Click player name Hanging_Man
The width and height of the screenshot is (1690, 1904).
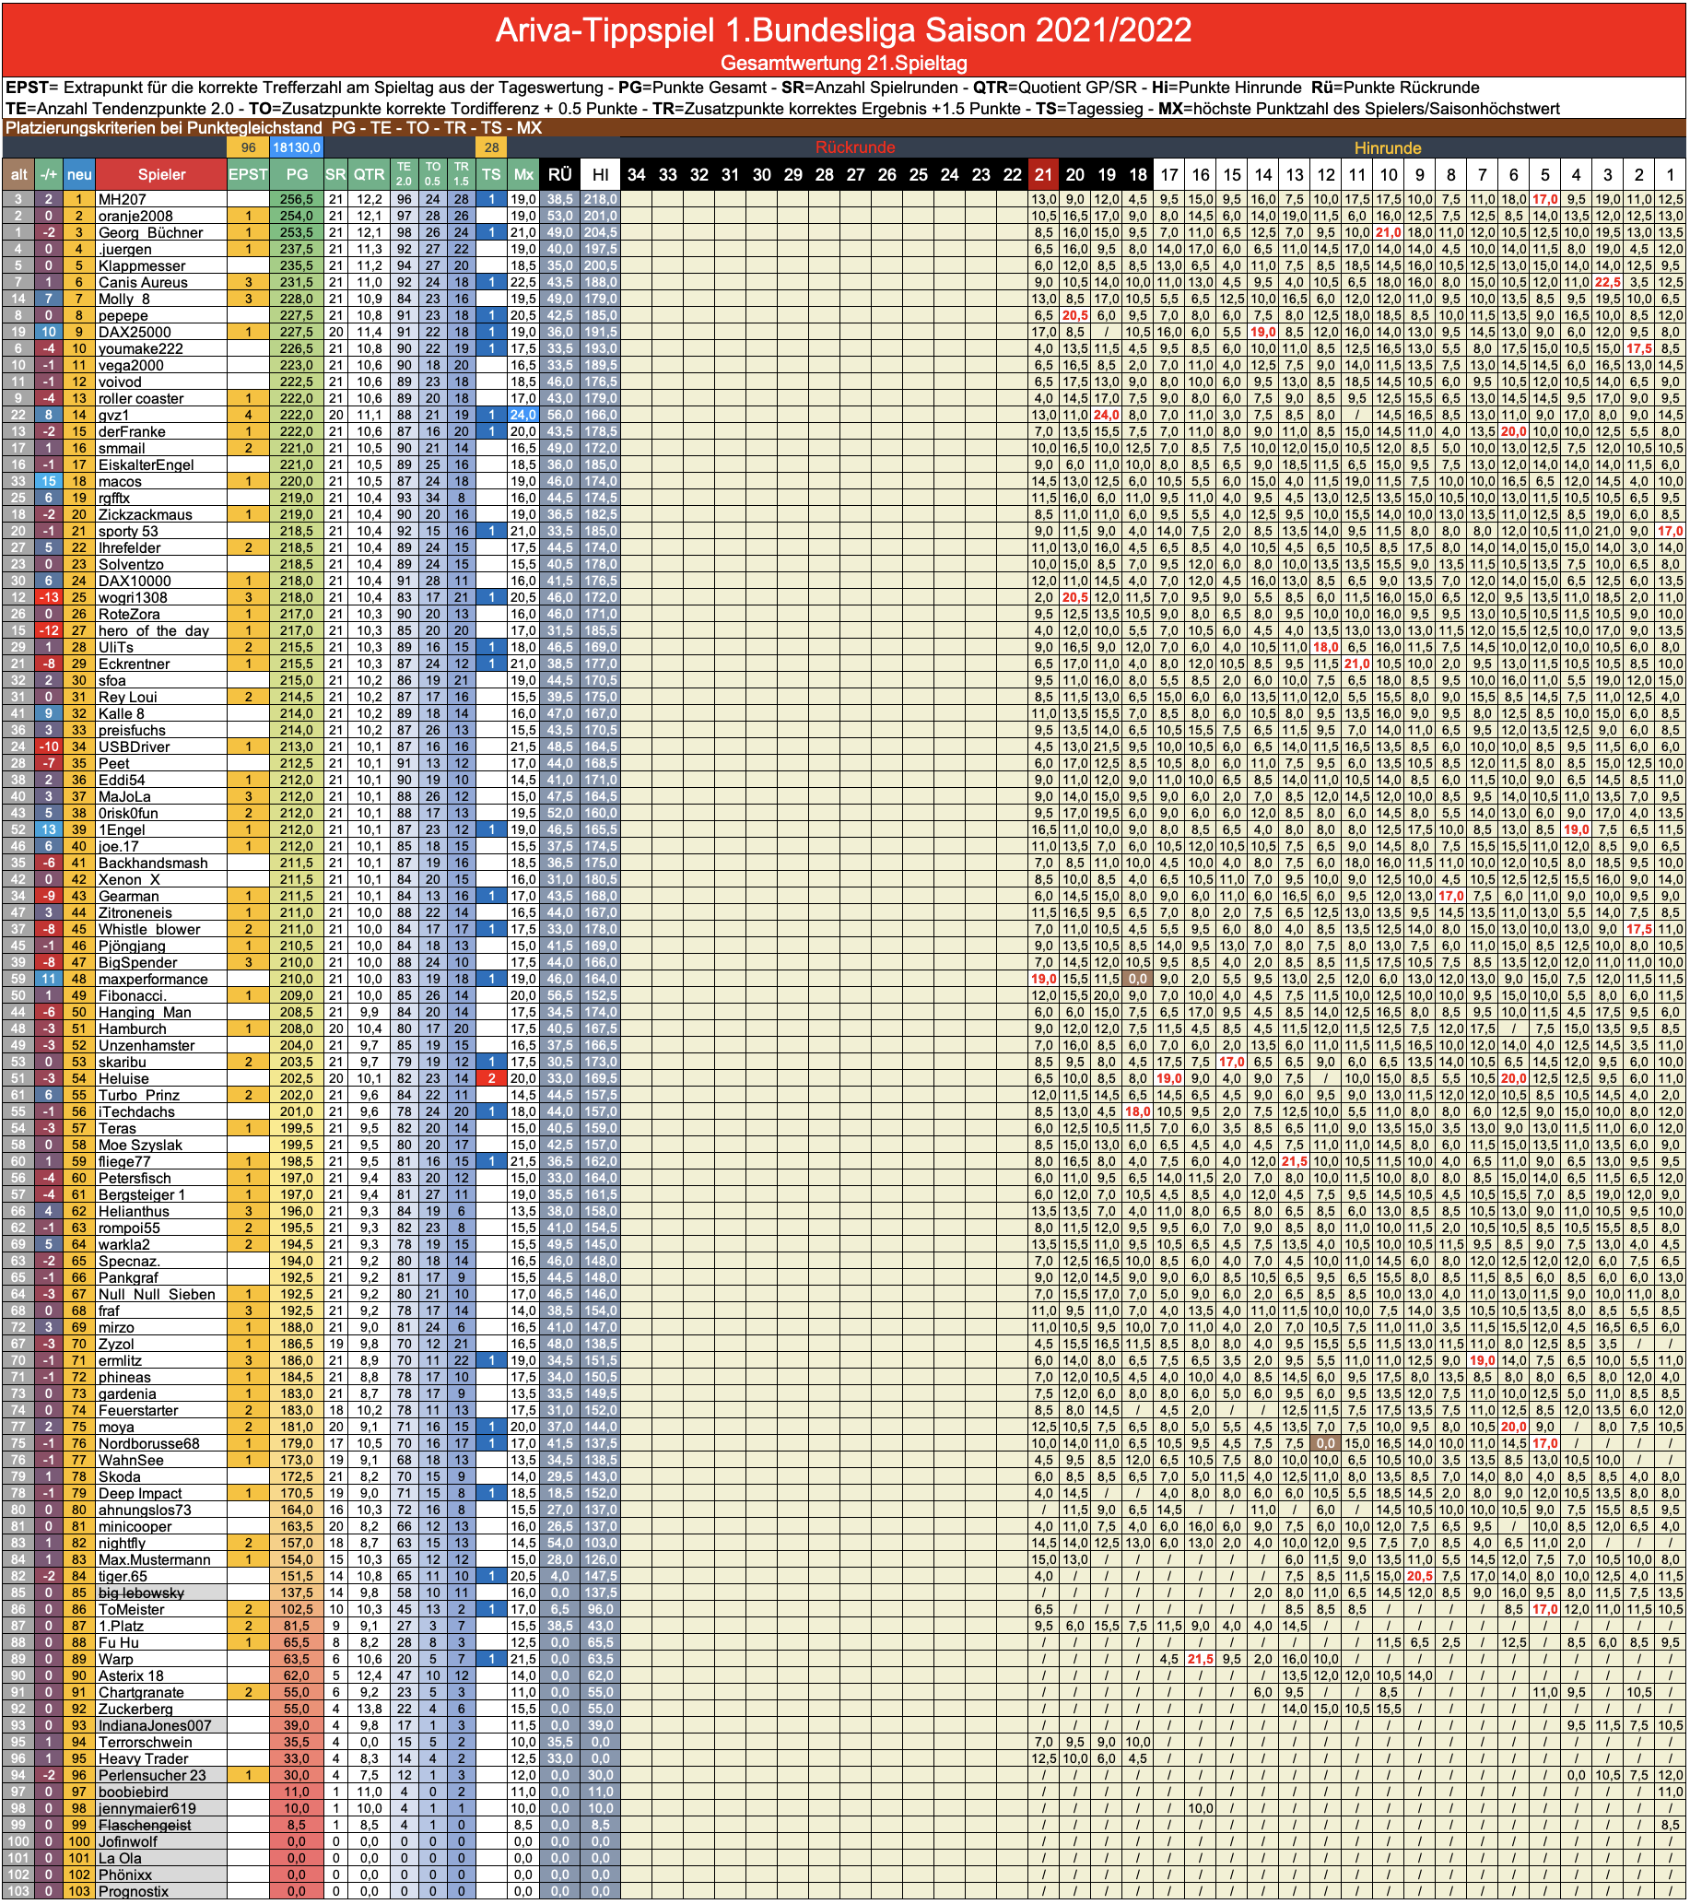pyautogui.click(x=145, y=1013)
